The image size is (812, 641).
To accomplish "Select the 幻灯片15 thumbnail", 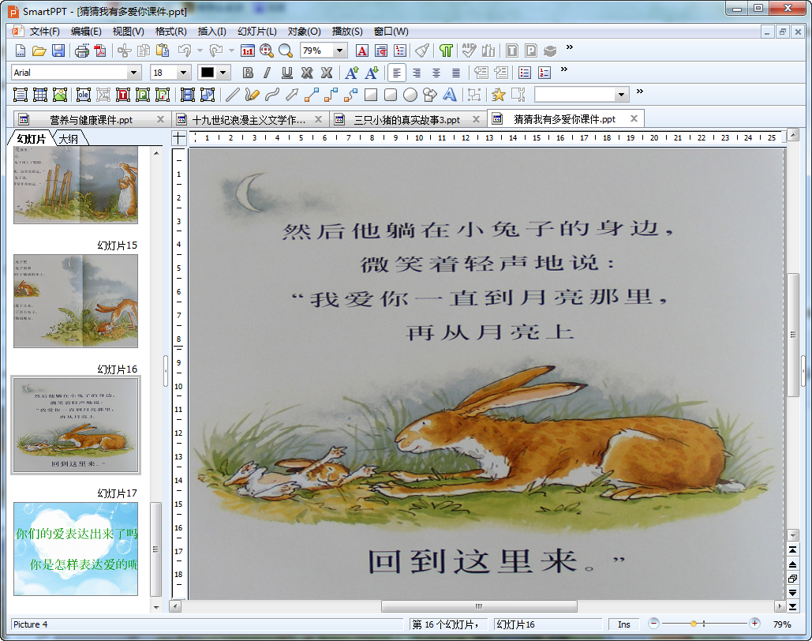I will [76, 301].
